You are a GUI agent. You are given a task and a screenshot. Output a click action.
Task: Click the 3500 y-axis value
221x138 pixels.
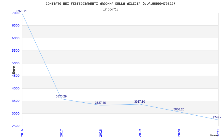tap(16, 101)
